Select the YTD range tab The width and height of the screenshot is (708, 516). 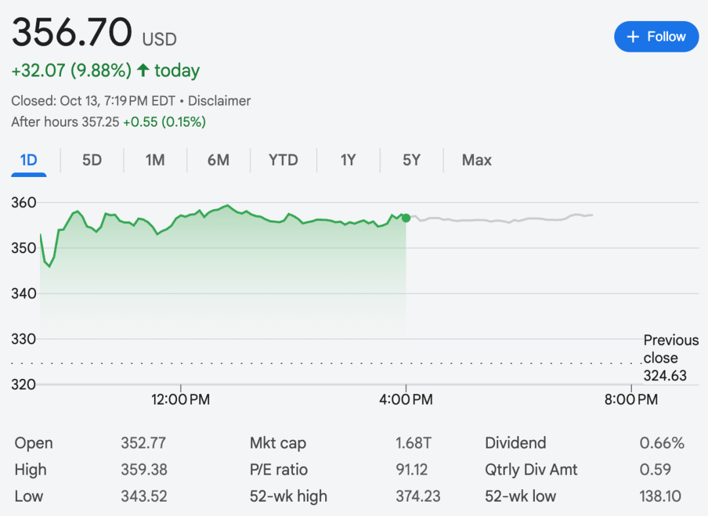pyautogui.click(x=283, y=160)
